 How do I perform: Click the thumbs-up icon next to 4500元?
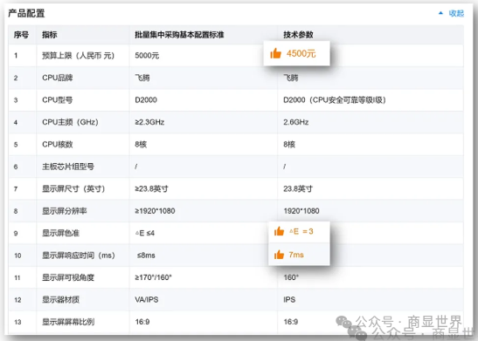coord(276,53)
